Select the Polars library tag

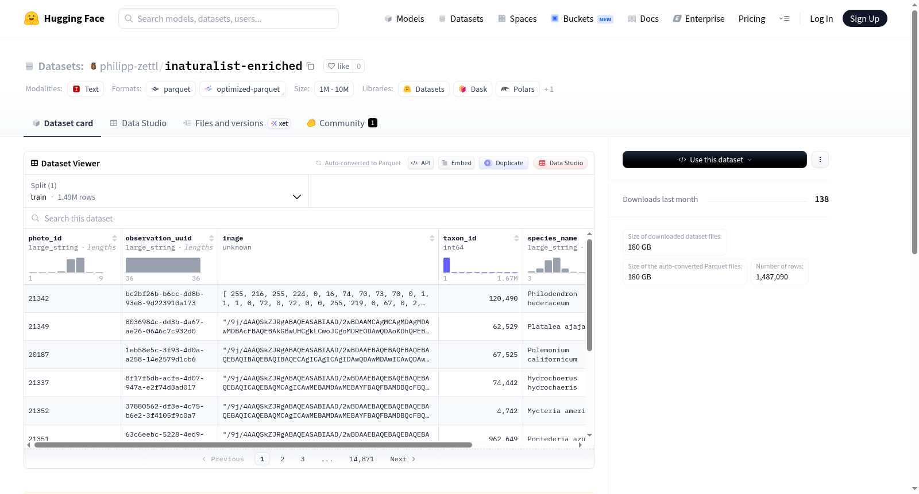coord(518,89)
